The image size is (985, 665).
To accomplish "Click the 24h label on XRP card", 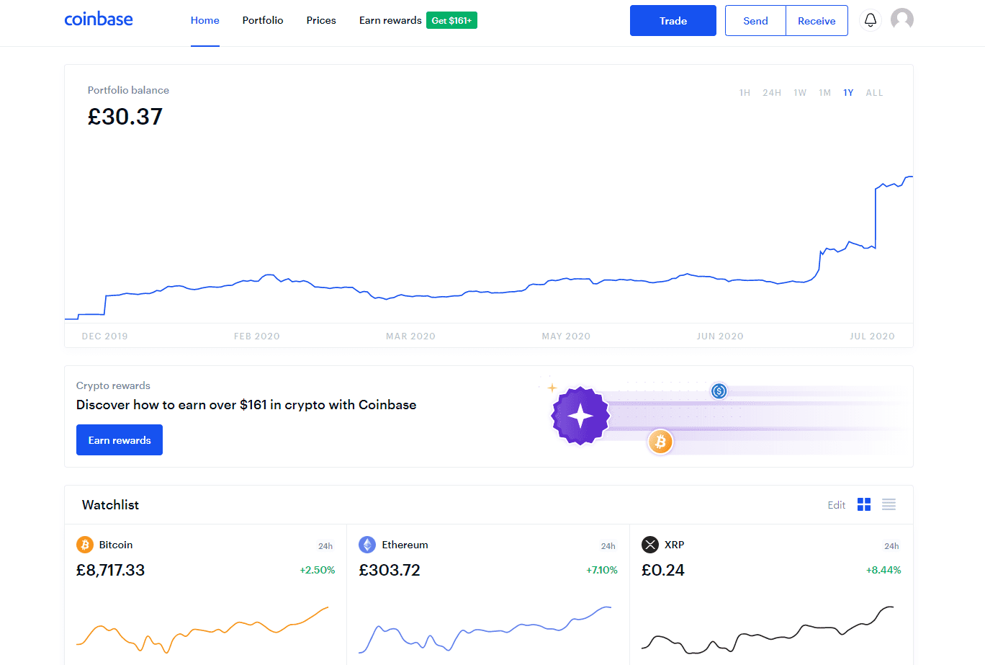I will 891,546.
